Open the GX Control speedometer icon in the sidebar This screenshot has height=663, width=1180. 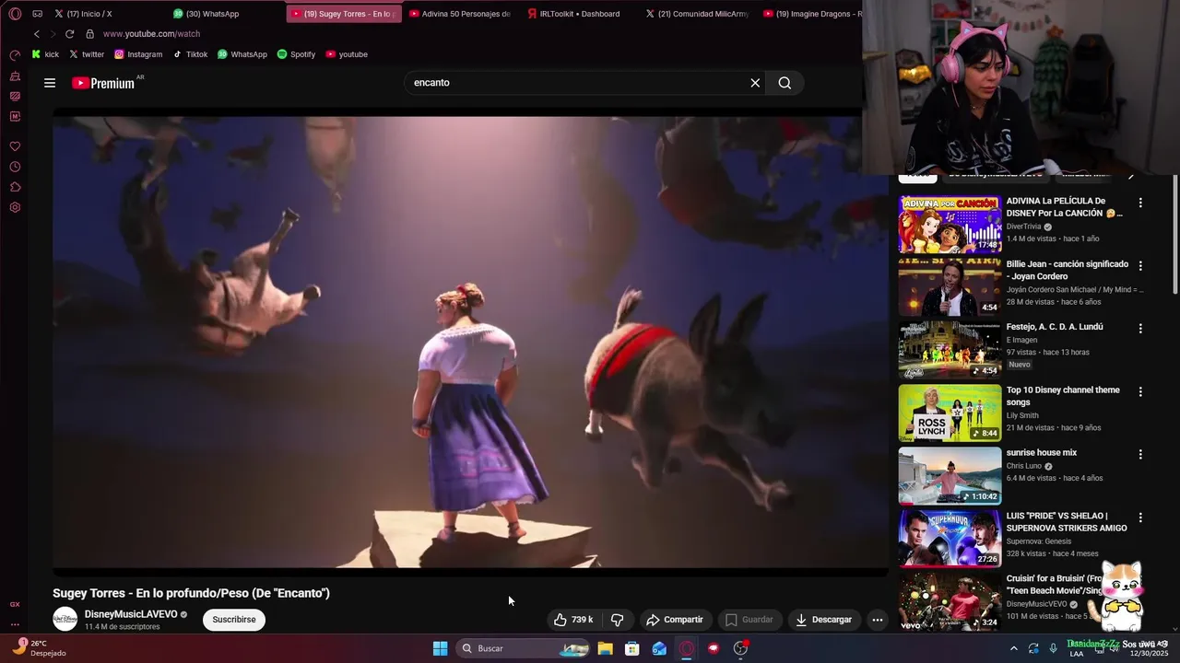coord(15,55)
